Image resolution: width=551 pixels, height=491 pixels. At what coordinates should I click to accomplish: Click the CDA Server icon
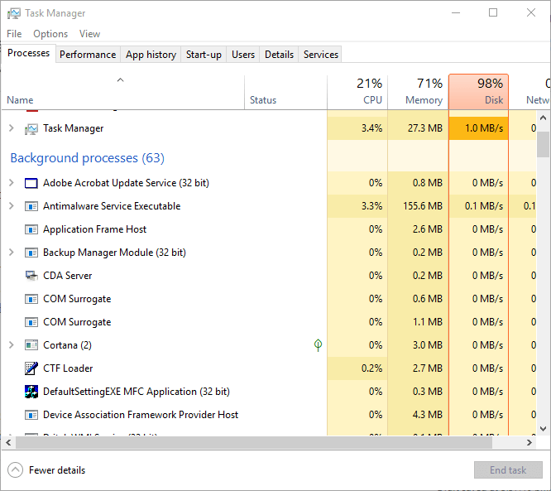click(x=31, y=276)
